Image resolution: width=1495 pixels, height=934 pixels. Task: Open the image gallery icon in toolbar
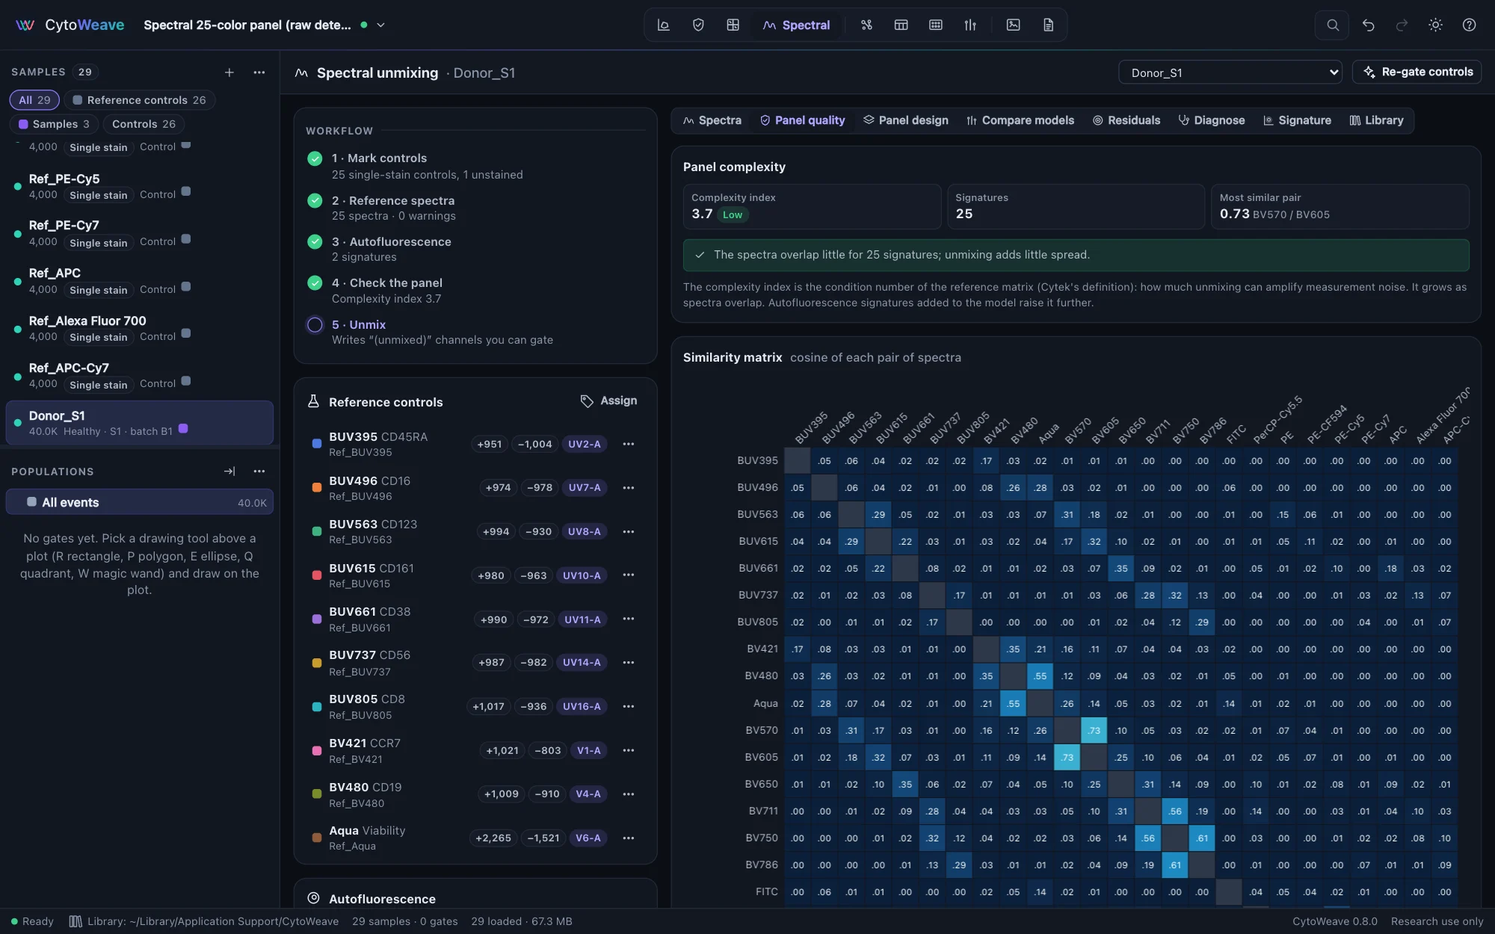coord(1013,25)
